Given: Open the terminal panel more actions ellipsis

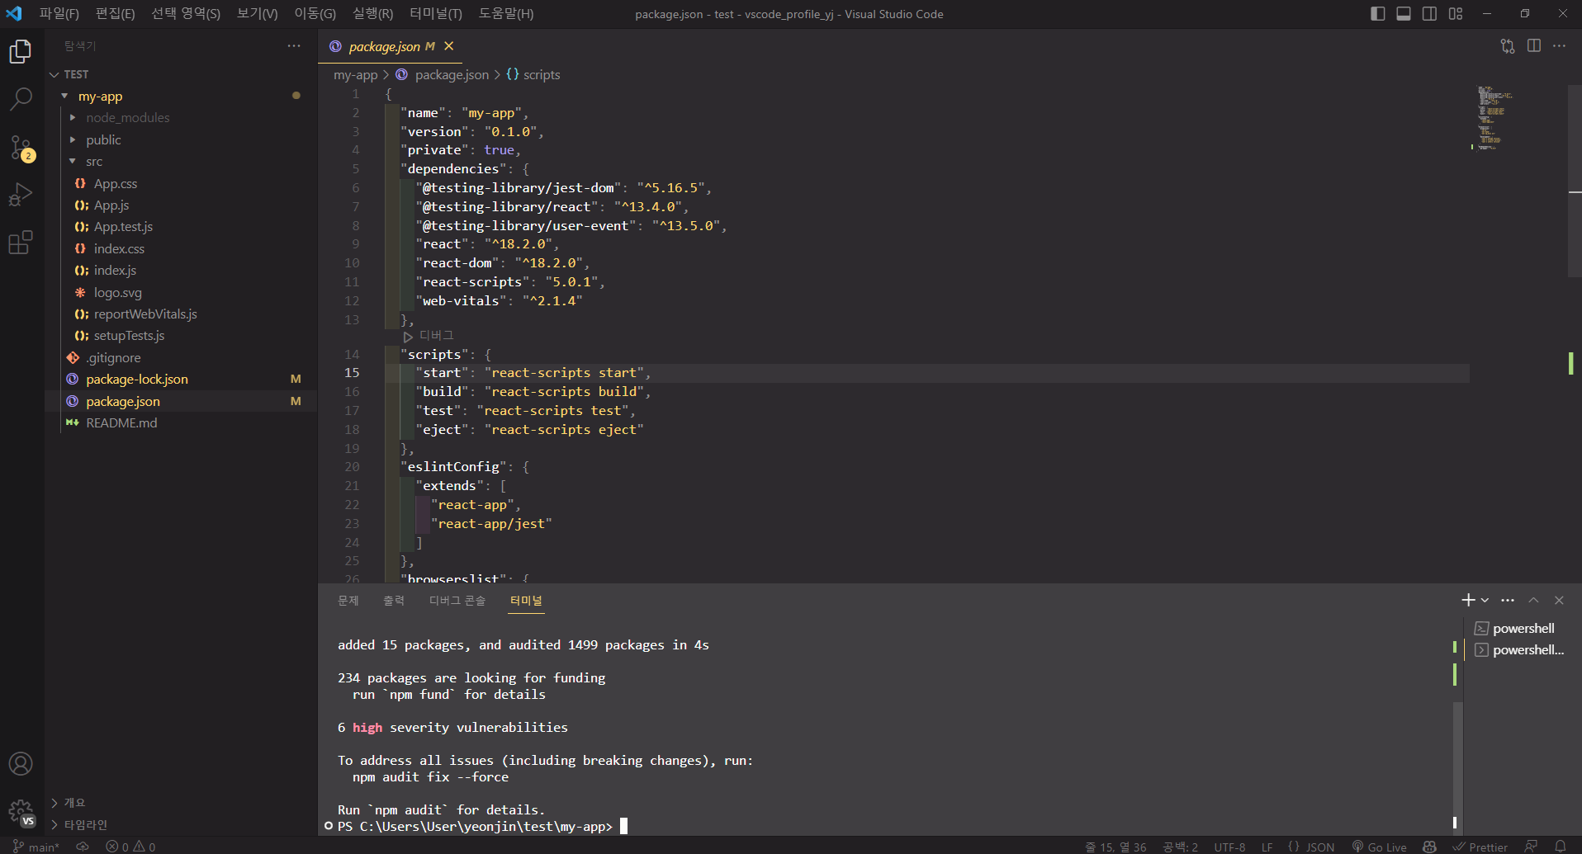Looking at the screenshot, I should [1508, 600].
